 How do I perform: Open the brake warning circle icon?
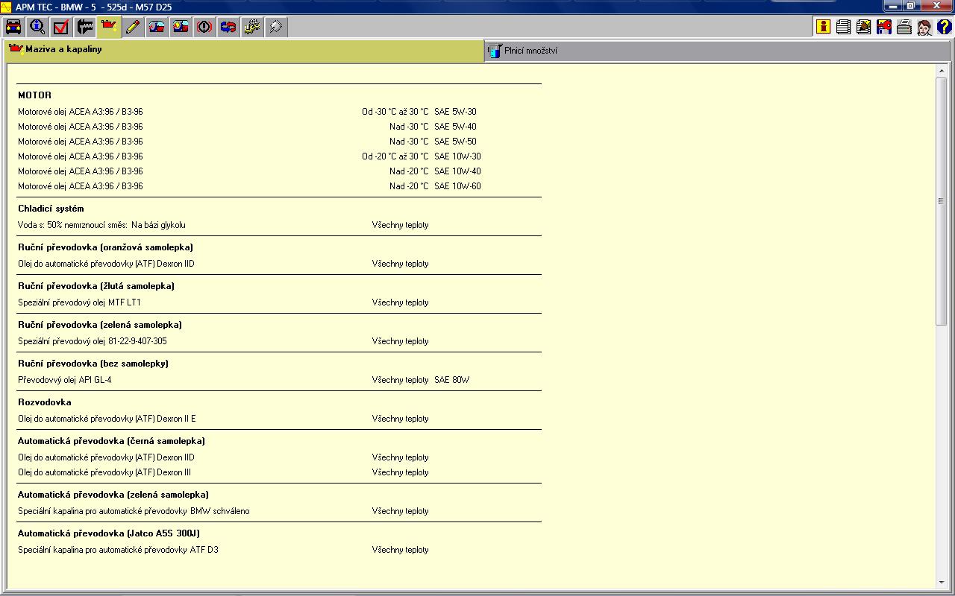point(204,28)
